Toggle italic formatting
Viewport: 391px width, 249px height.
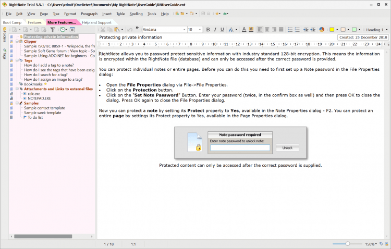215,30
